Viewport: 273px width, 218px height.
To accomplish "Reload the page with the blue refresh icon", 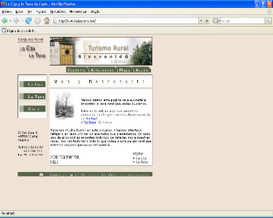I will pos(29,21).
